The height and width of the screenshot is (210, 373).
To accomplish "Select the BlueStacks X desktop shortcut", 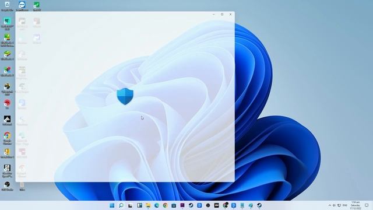I will pyautogui.click(x=7, y=72).
